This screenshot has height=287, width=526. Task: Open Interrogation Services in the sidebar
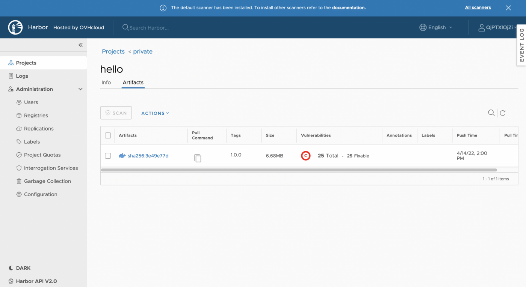51,168
